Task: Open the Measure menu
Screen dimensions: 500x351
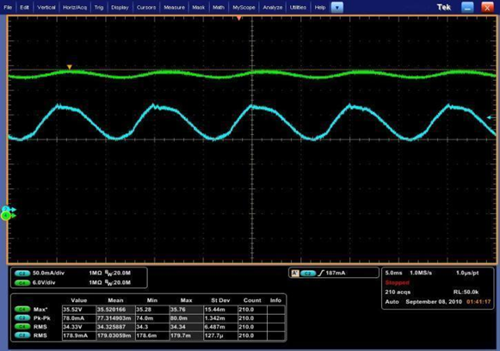Action: pos(174,8)
